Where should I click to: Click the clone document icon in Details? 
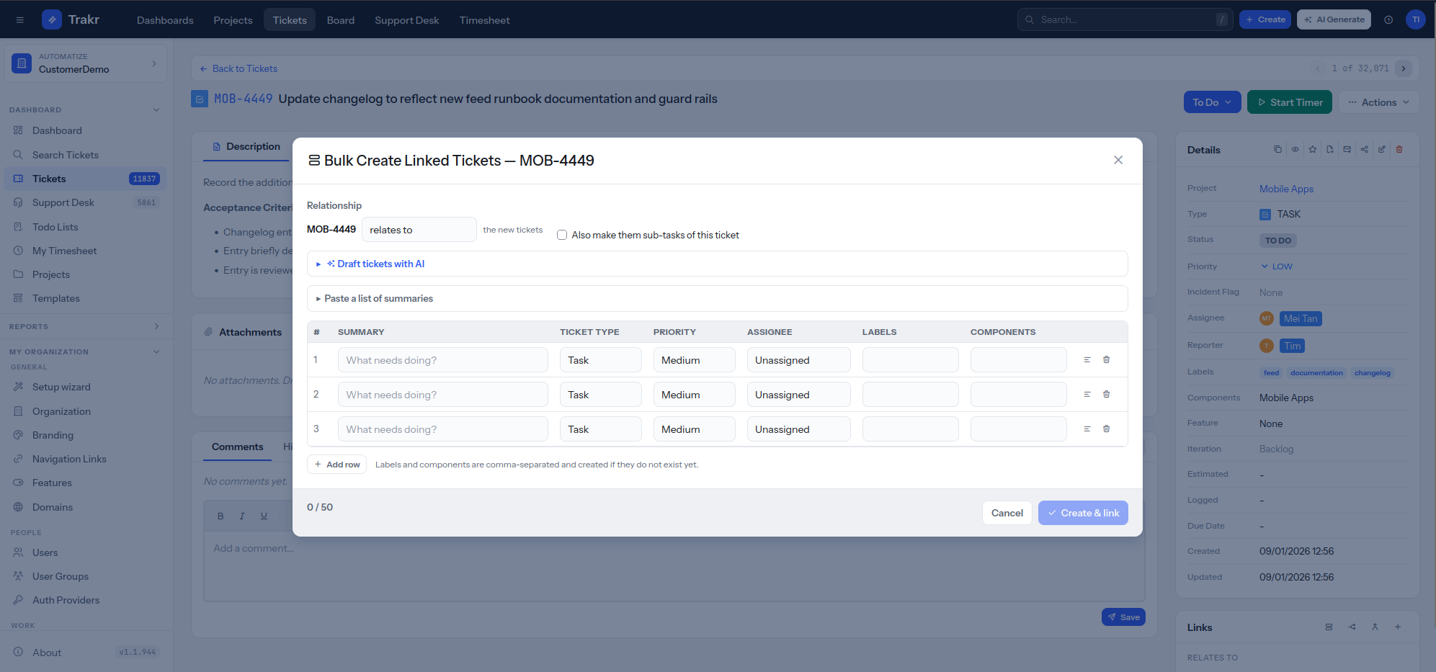point(1329,149)
